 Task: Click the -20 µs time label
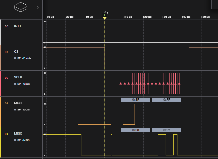pos(69,17)
